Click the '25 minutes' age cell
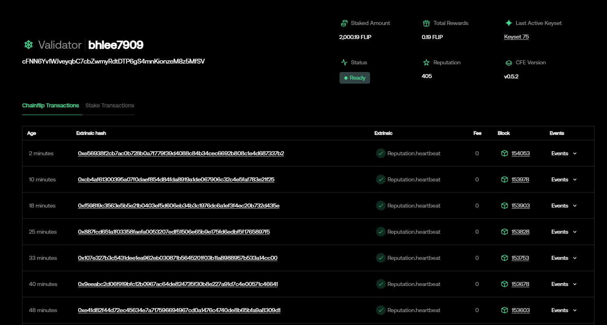The width and height of the screenshot is (607, 325). (x=43, y=232)
